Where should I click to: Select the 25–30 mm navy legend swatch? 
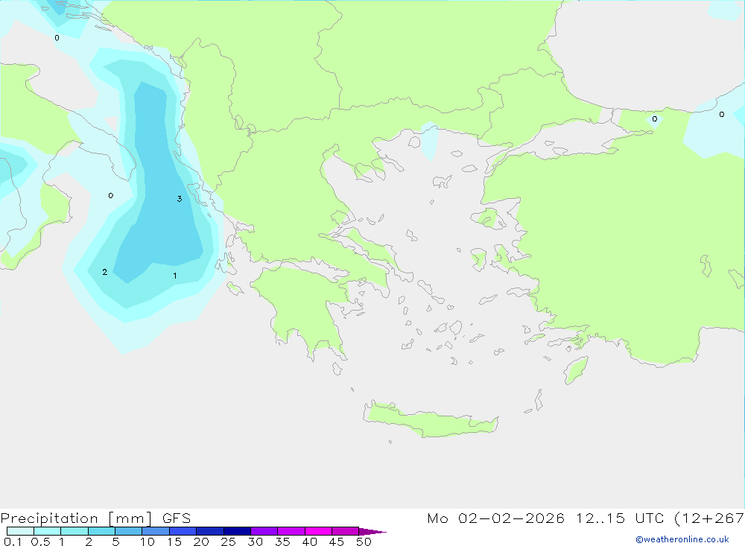click(x=237, y=531)
